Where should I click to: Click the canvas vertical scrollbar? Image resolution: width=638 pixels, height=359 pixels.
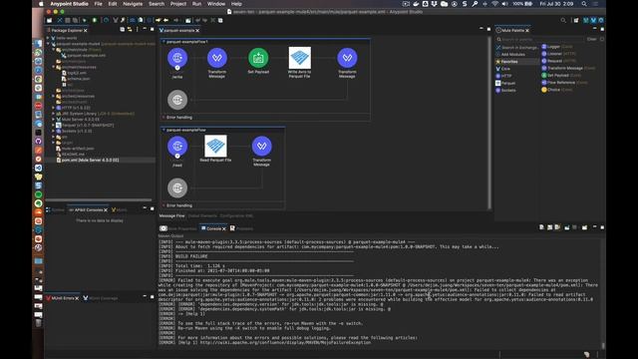[x=489, y=123]
